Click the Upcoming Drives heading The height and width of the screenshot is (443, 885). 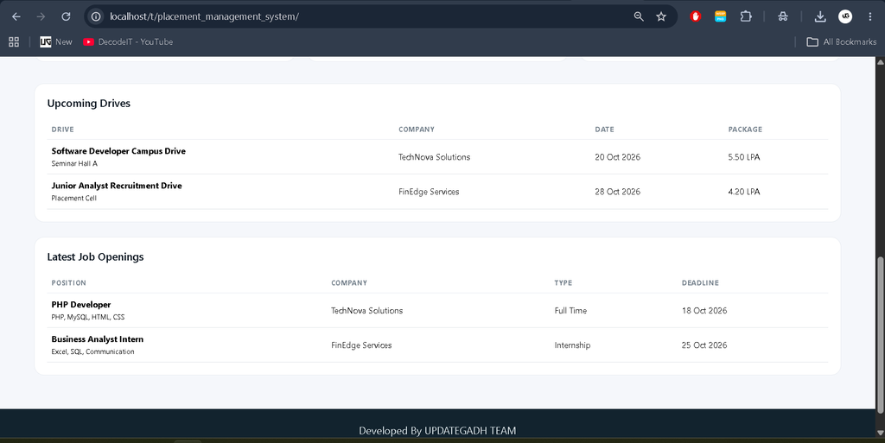(x=89, y=103)
